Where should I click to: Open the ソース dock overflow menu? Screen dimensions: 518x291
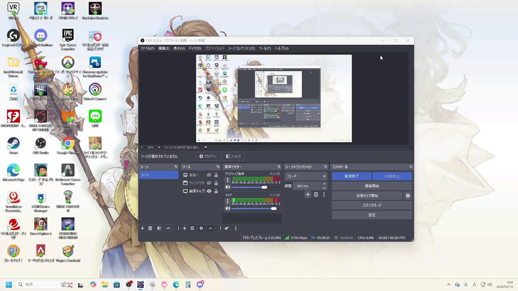pyautogui.click(x=220, y=228)
